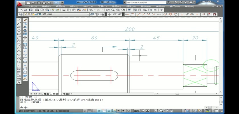Toggle Grid display in status bar
The image size is (239, 114).
90,111
